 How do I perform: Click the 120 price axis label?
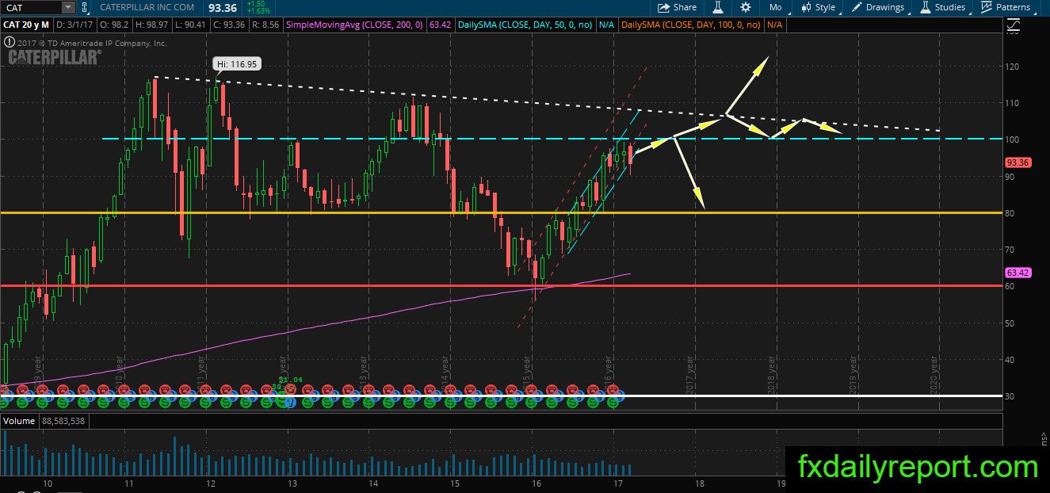[1012, 66]
